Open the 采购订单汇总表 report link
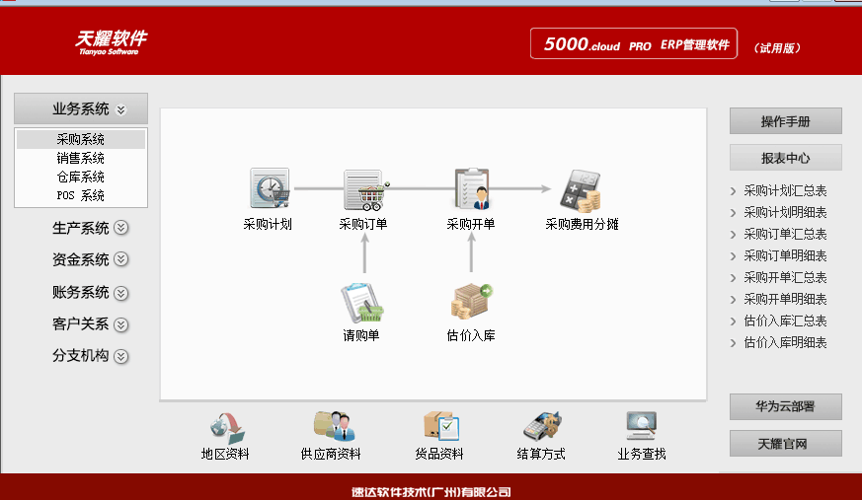This screenshot has width=862, height=500. click(785, 235)
